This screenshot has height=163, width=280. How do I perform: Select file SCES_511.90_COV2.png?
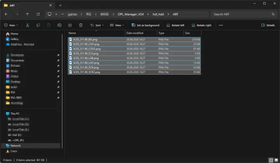click(134, 49)
